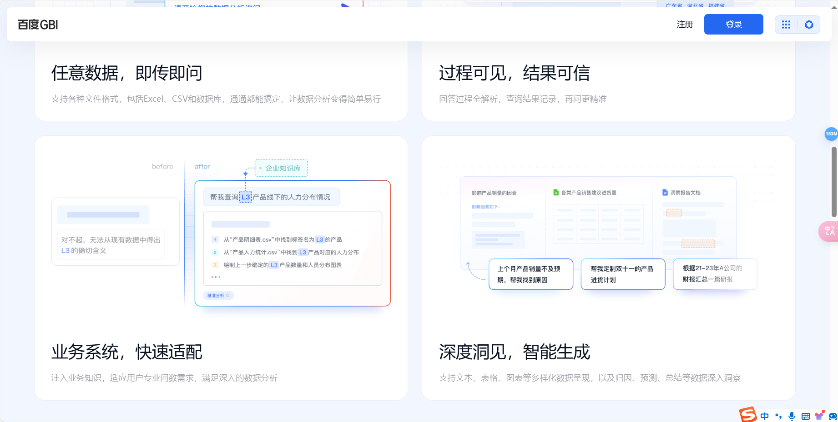838x422 pixels.
Task: Toggle Chinese/English input with the 中 icon
Action: click(x=764, y=416)
